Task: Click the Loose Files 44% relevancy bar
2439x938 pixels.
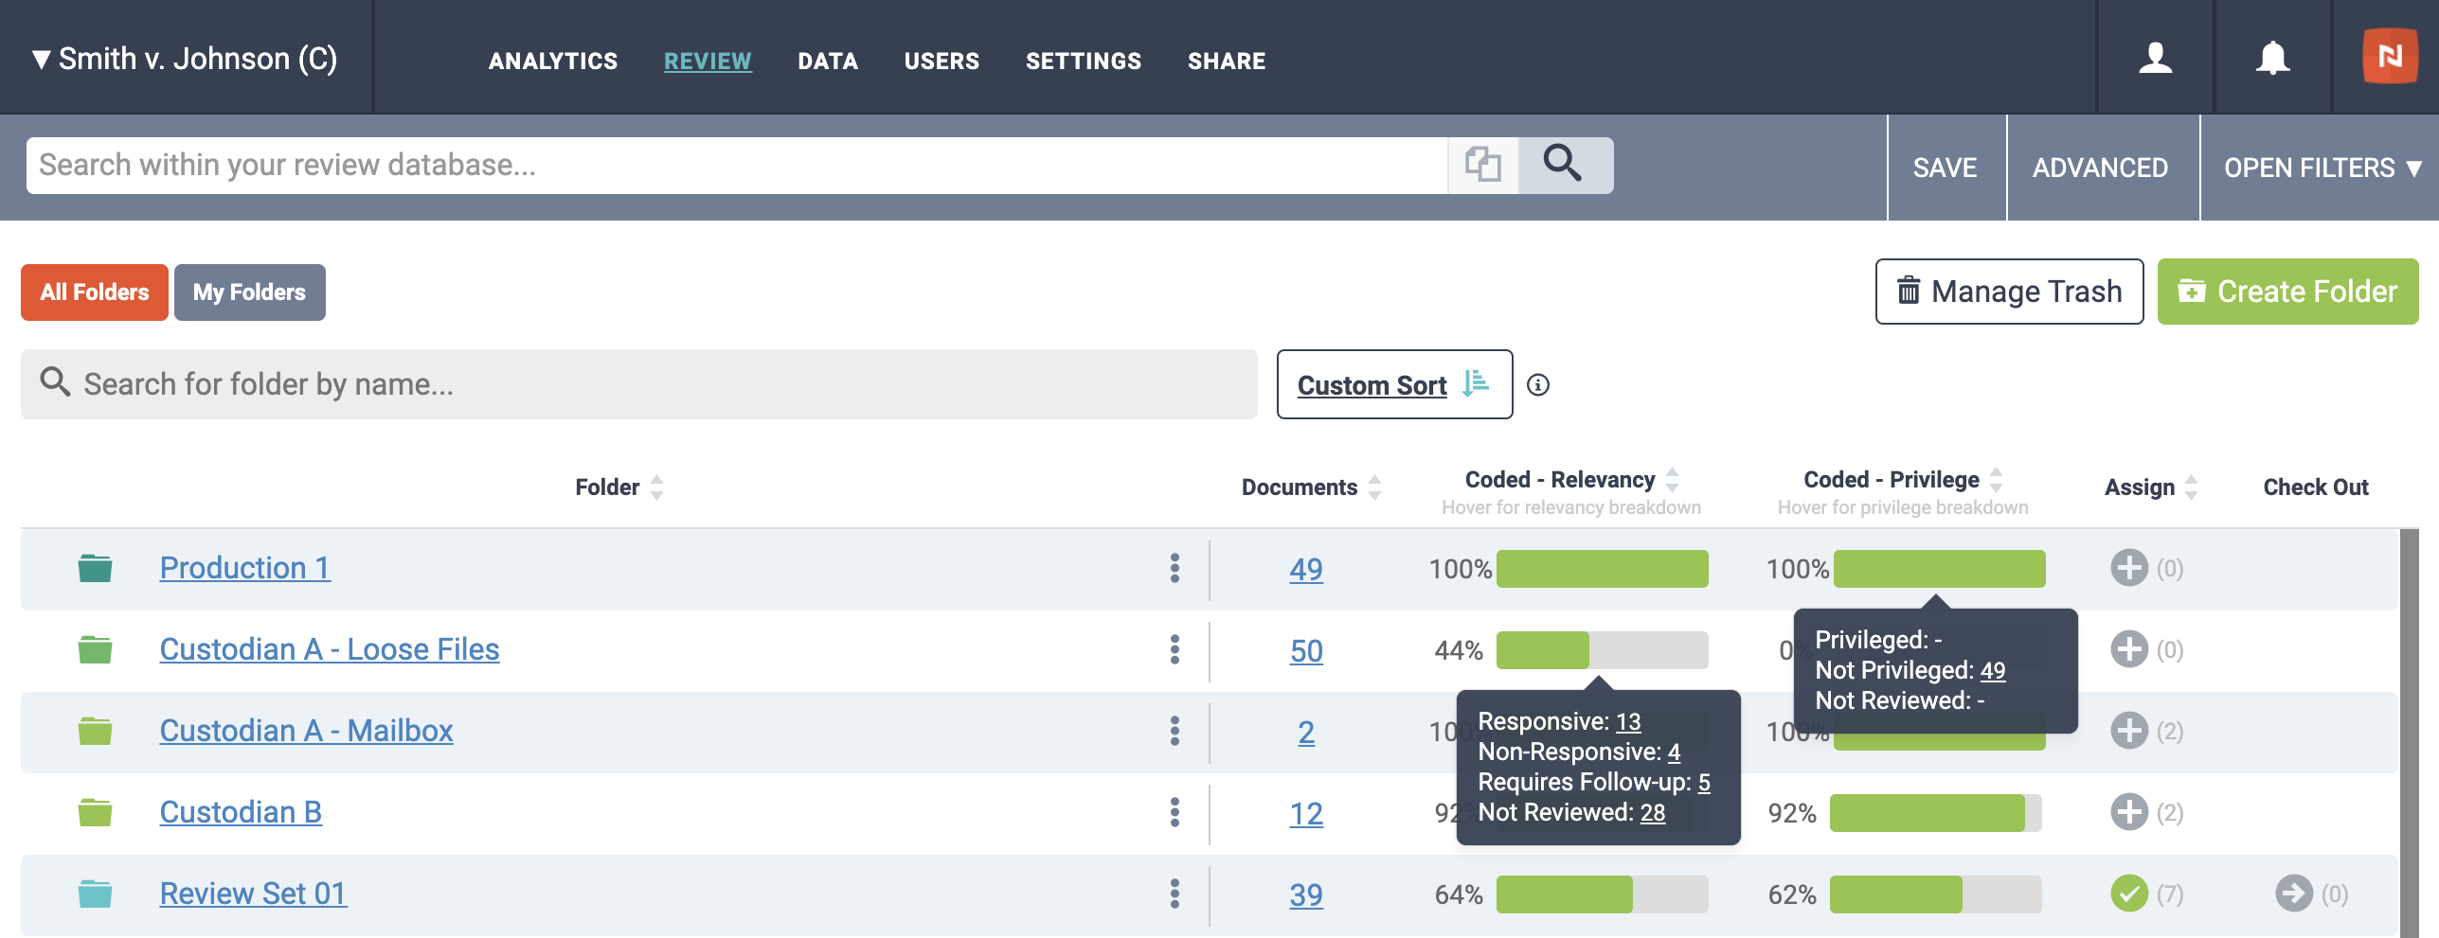Action: [x=1603, y=650]
